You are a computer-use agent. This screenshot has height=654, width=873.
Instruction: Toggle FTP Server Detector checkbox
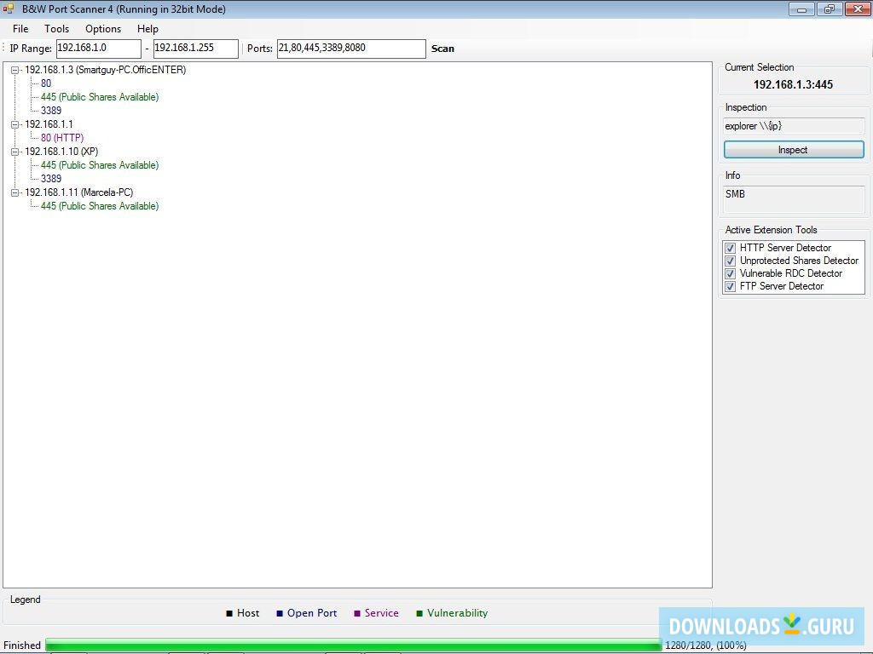pos(730,286)
